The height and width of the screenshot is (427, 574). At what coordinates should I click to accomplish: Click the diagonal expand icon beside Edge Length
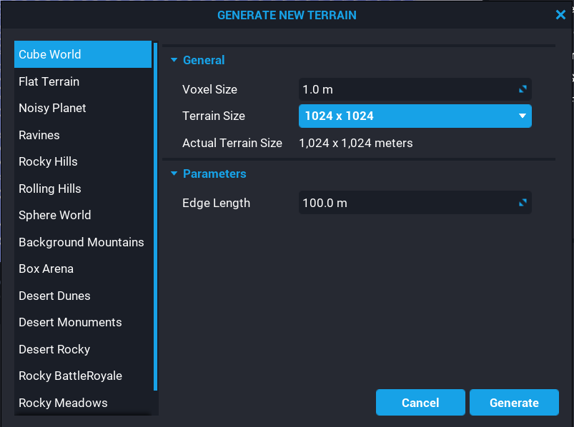[523, 203]
